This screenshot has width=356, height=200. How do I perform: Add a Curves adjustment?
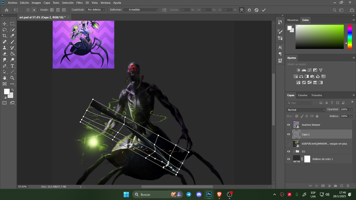(310, 70)
